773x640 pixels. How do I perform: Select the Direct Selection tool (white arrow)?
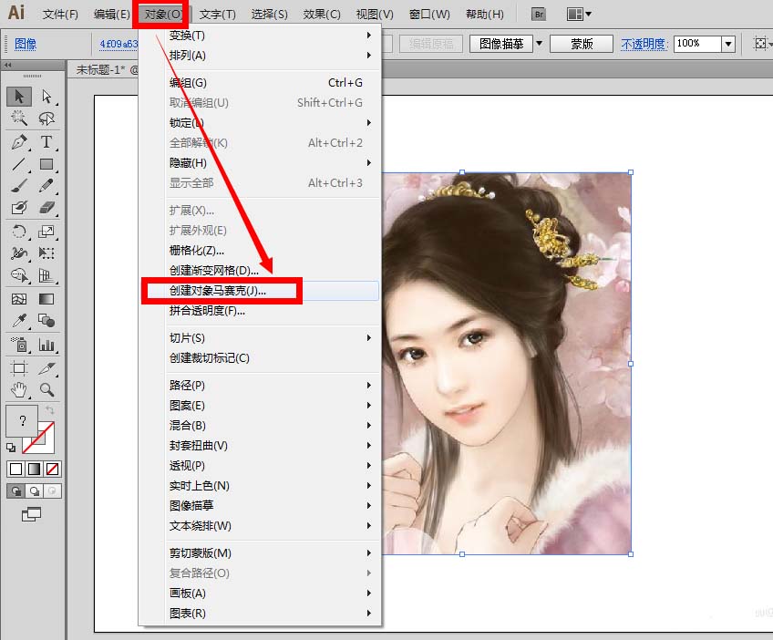[x=46, y=96]
